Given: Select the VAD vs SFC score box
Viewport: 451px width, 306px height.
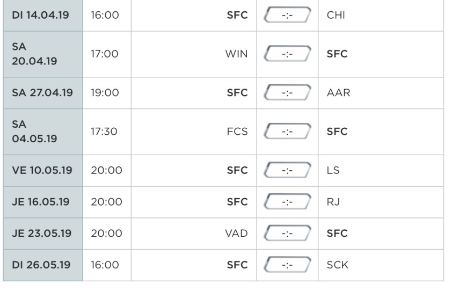Looking at the screenshot, I should [x=287, y=233].
